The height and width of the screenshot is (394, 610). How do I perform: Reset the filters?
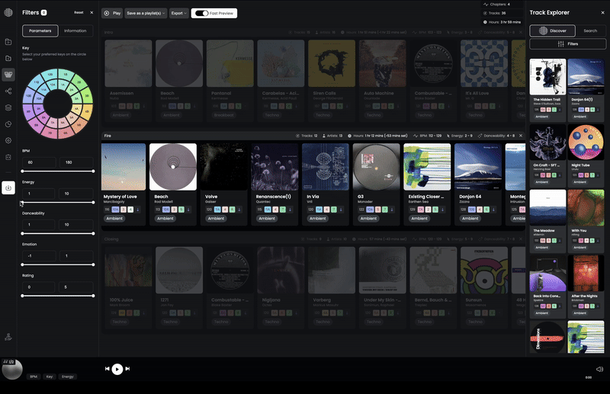tap(79, 12)
